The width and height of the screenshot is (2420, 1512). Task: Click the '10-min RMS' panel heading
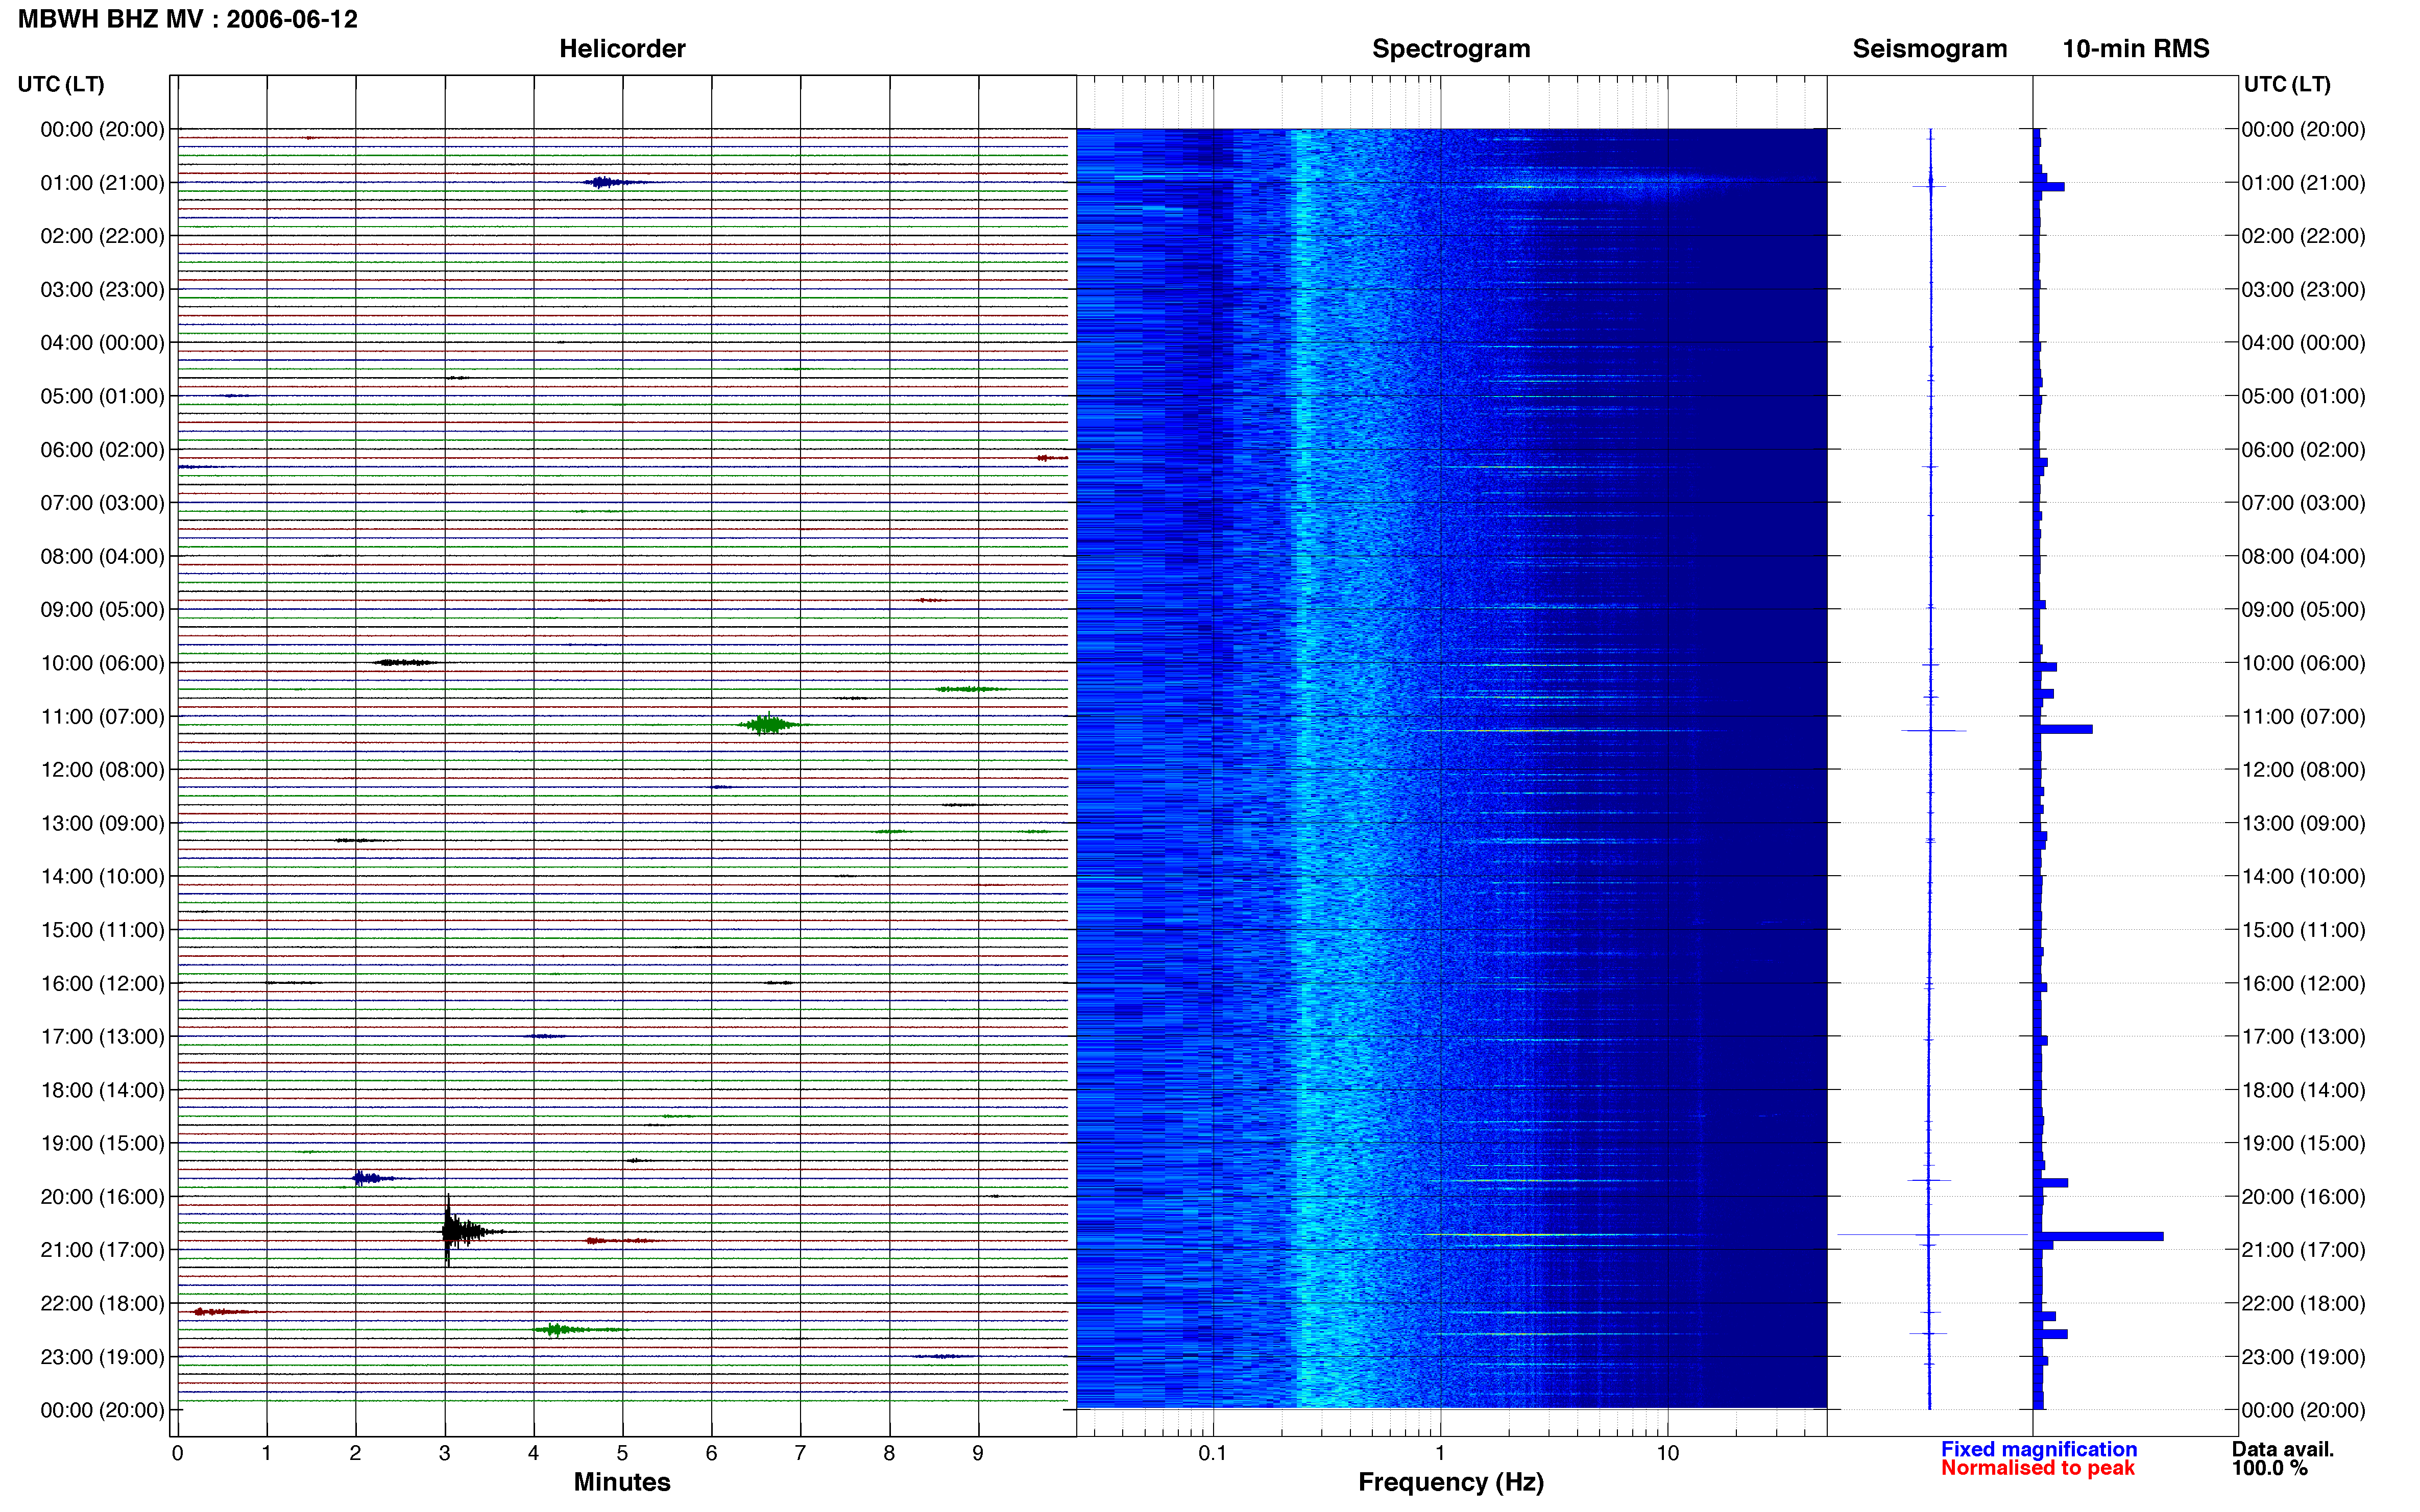click(x=2135, y=49)
